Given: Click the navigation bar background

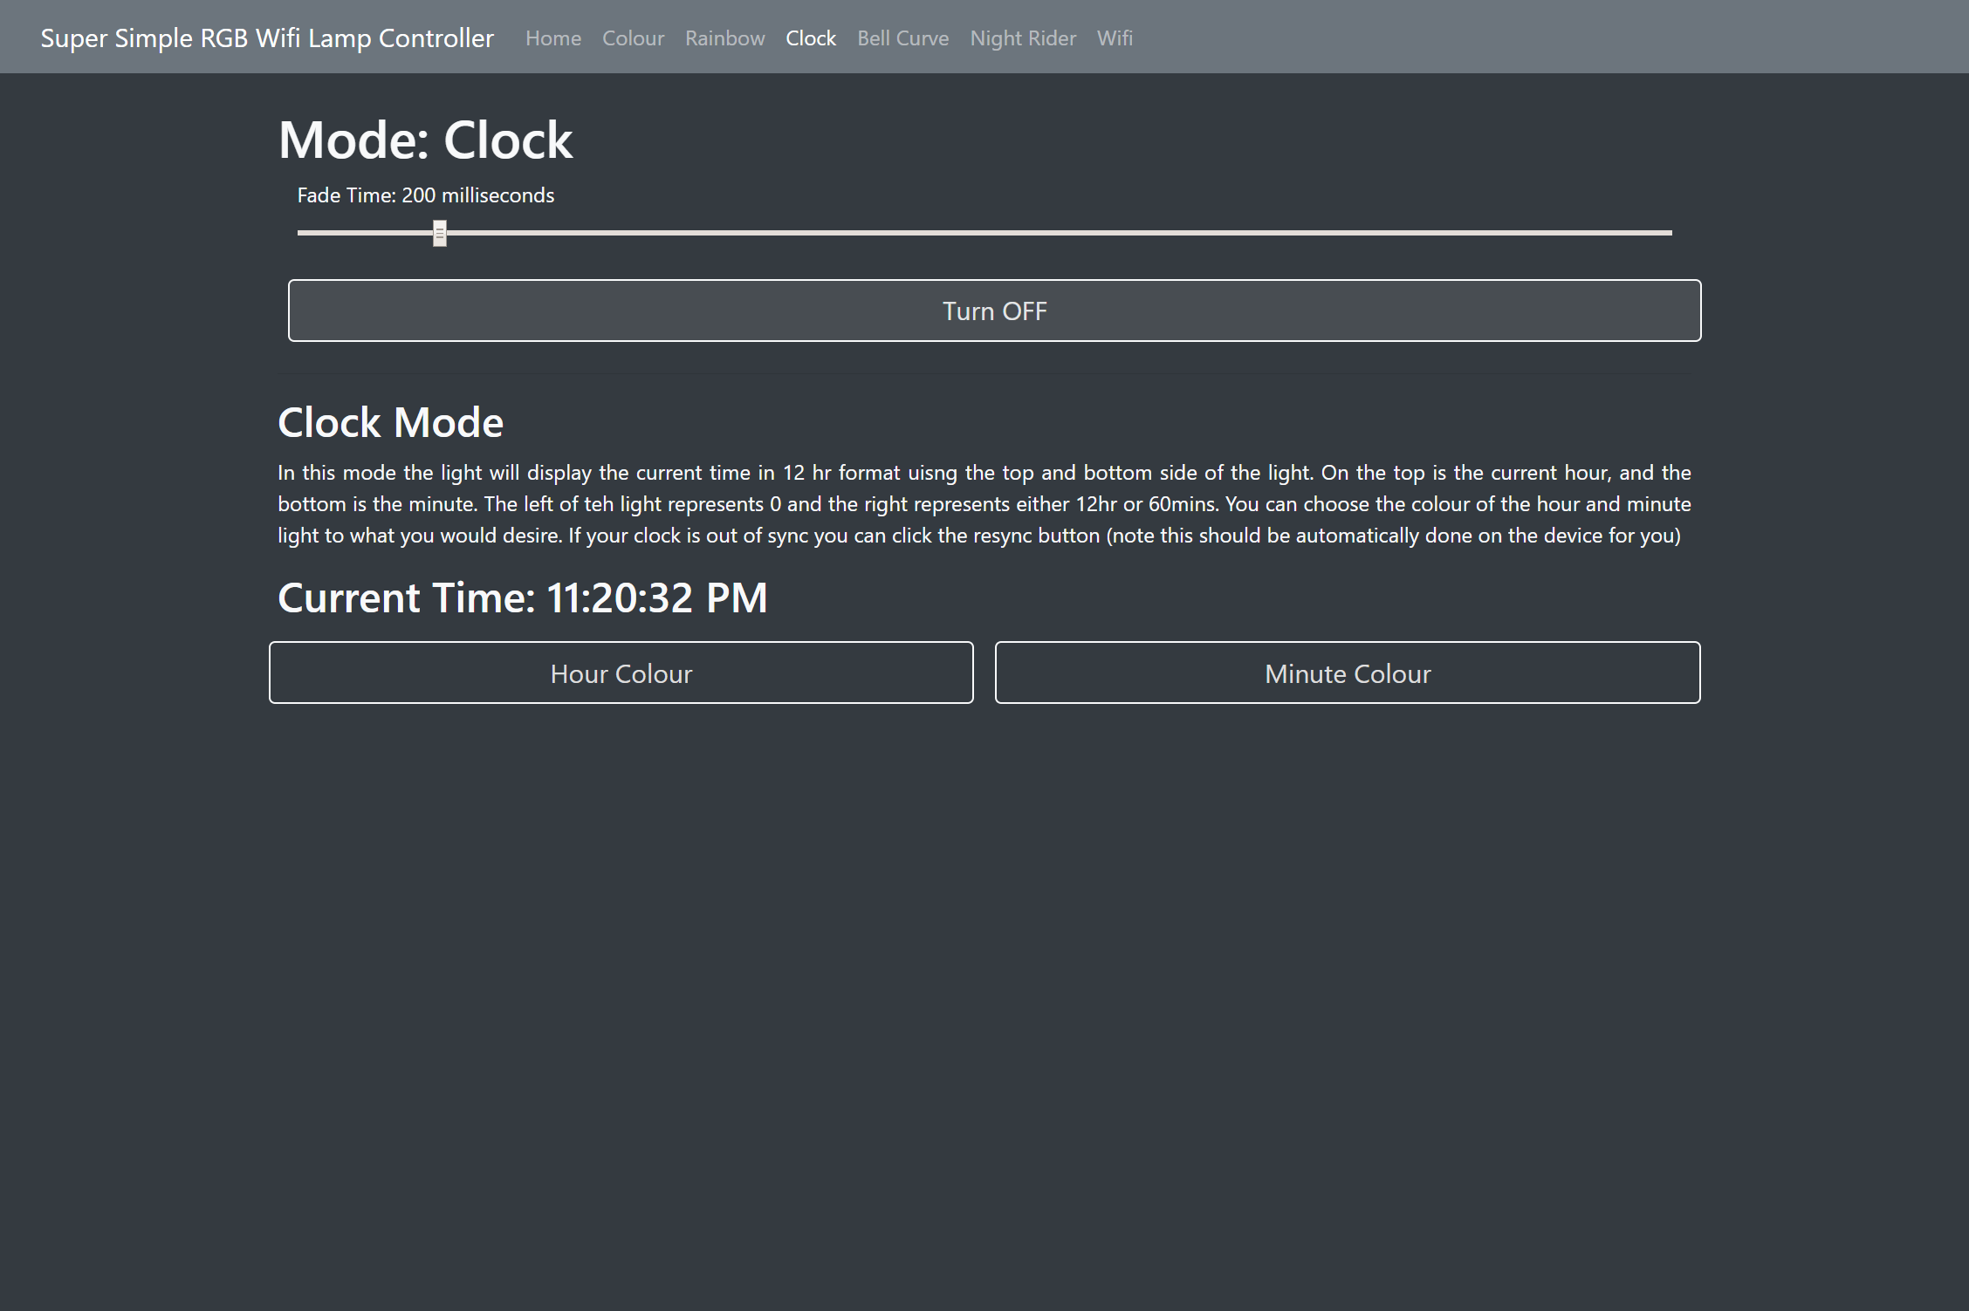Looking at the screenshot, I should pyautogui.click(x=1484, y=36).
